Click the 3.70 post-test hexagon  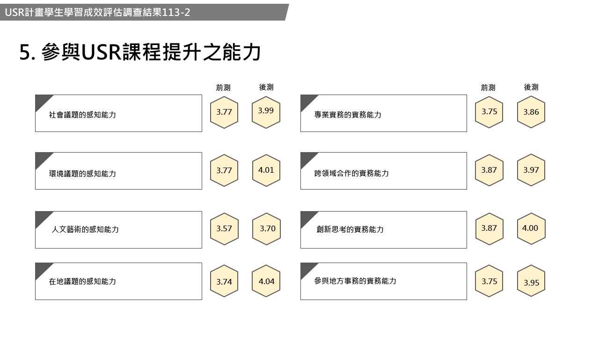coord(267,229)
